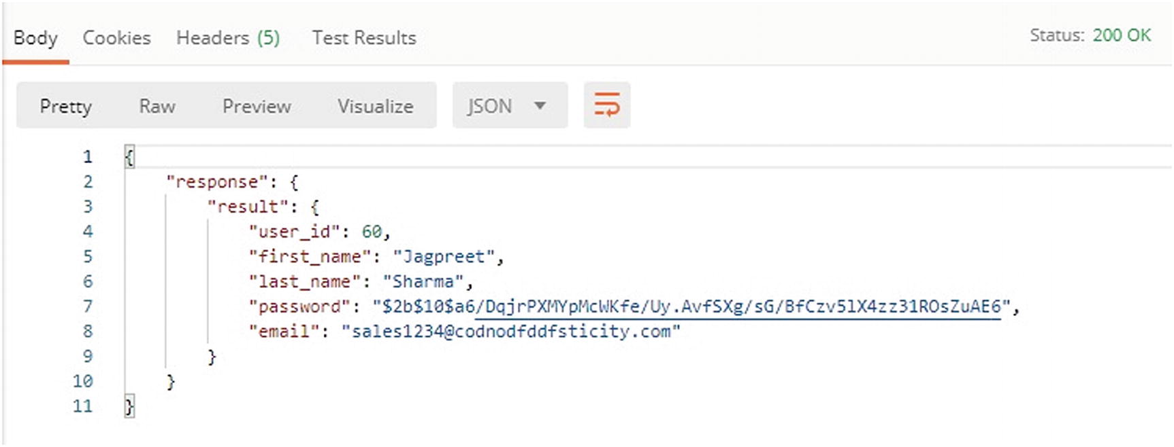The image size is (1174, 447).
Task: Click the closing brace on line 11
Action: 129,406
